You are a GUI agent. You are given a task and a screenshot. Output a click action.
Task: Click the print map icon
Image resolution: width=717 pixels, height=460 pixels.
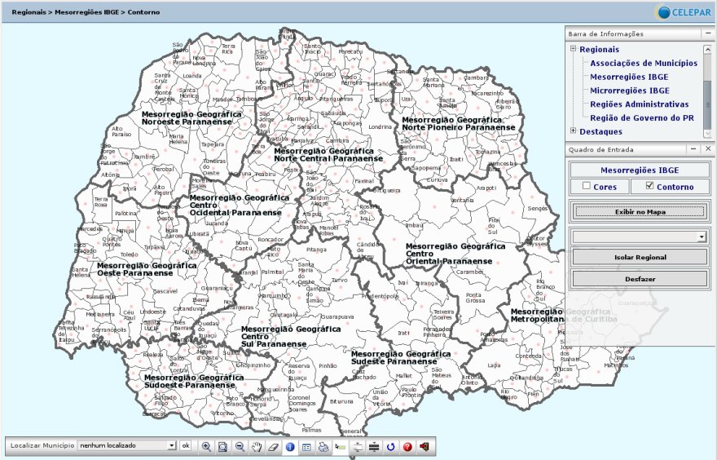323,446
